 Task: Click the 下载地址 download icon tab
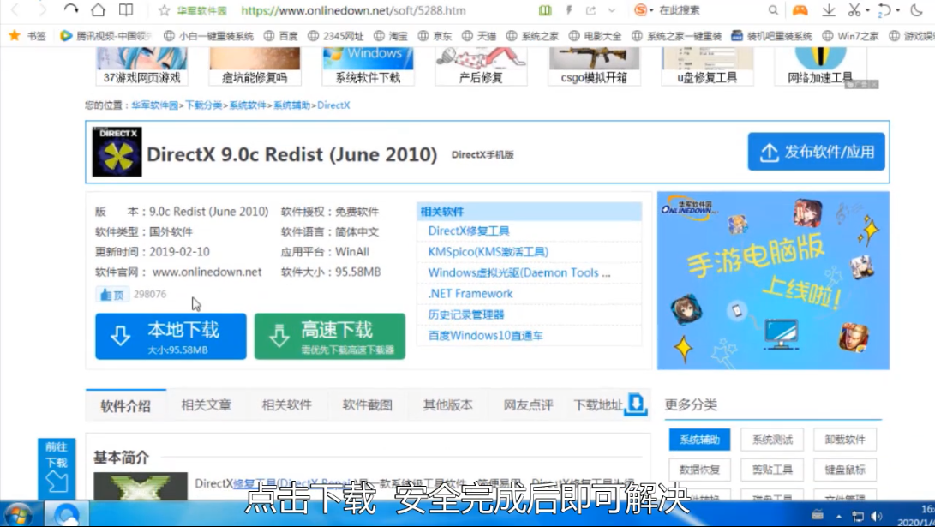pos(610,404)
